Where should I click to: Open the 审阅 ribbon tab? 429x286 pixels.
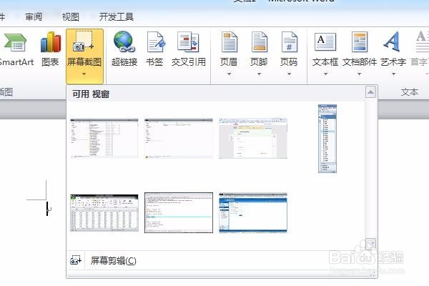(x=34, y=17)
